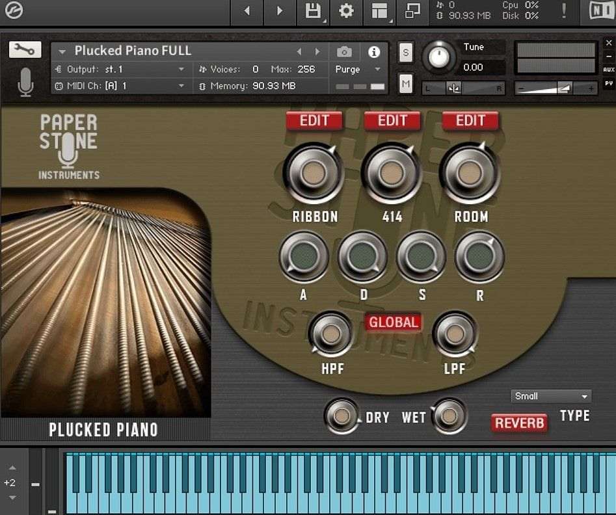Viewport: 616px width, 515px height.
Task: Click the floppy disk save icon
Action: pyautogui.click(x=313, y=10)
